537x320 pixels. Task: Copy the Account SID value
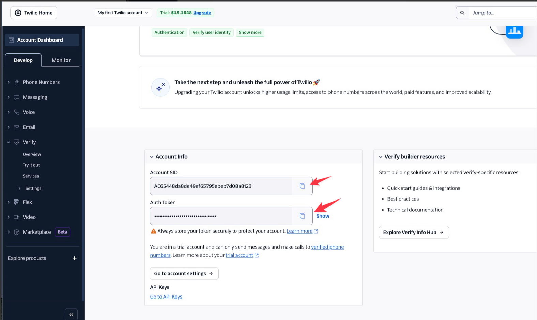click(302, 186)
